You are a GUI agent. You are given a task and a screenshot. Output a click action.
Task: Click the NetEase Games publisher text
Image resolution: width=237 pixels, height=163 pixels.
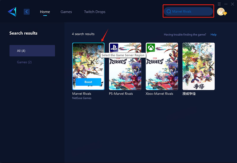pos(82,98)
